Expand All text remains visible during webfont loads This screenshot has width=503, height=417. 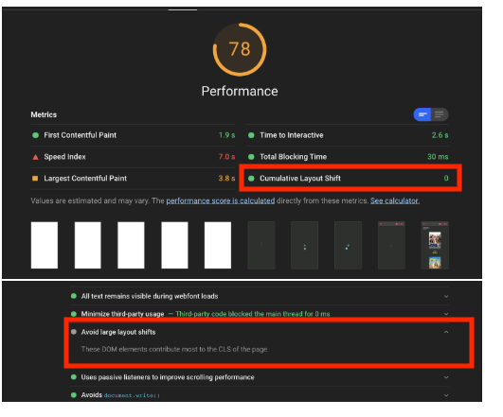click(446, 296)
